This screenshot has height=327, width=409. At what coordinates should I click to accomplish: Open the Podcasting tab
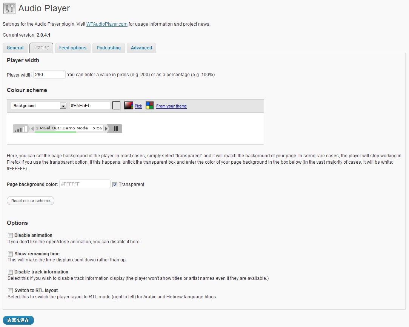109,48
